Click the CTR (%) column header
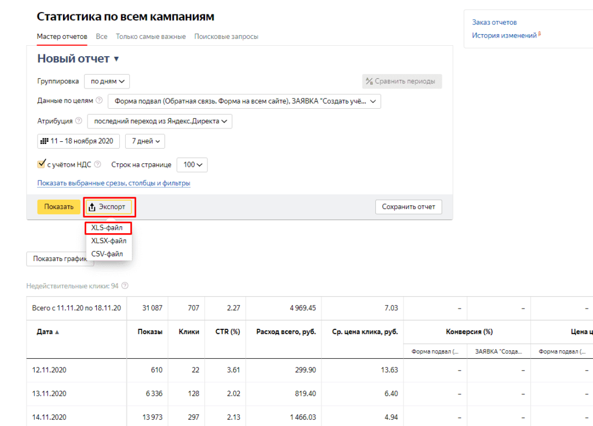 [x=228, y=332]
